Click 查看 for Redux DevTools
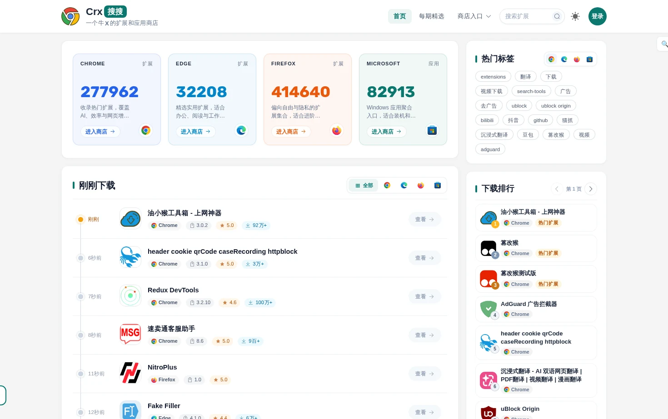The image size is (668, 419). [424, 296]
